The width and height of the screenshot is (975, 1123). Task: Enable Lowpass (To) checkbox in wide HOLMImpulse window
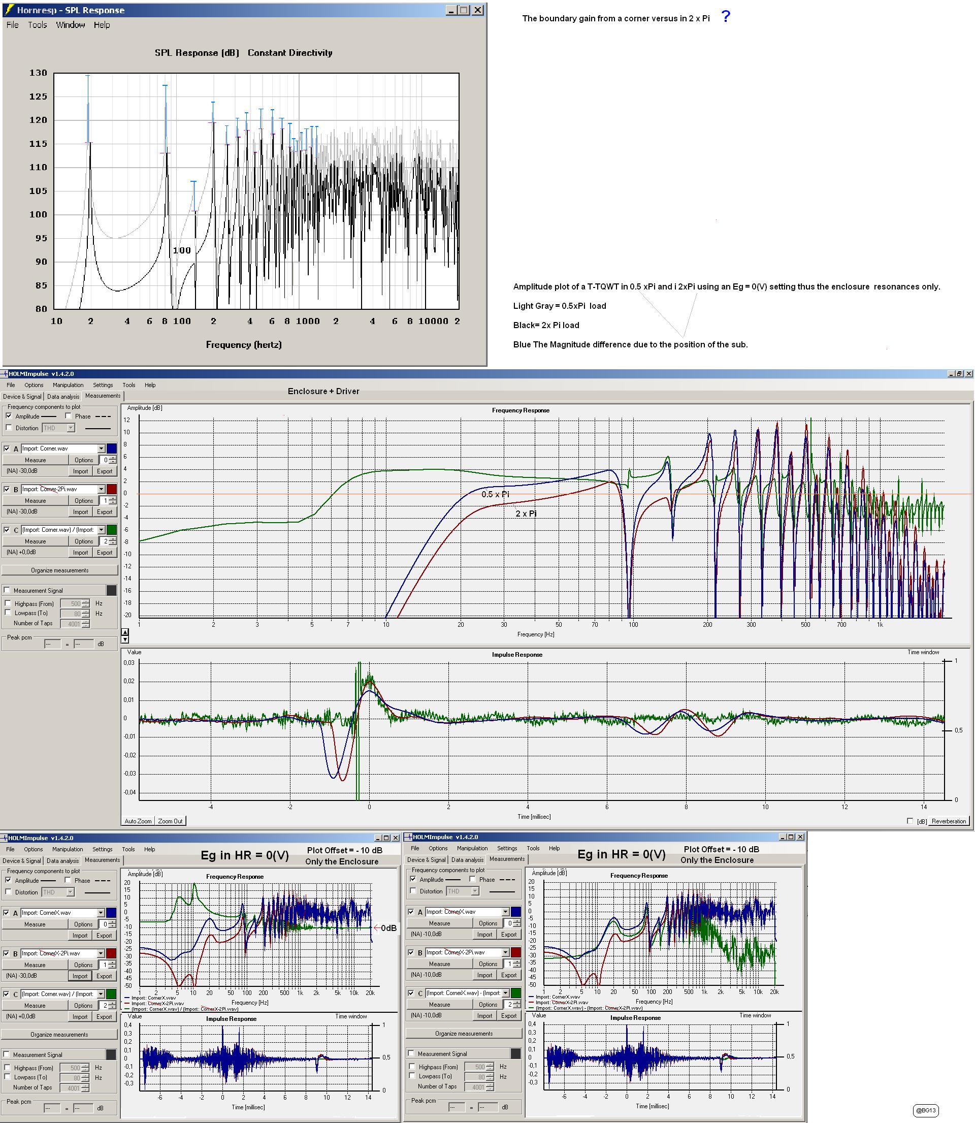[x=8, y=613]
